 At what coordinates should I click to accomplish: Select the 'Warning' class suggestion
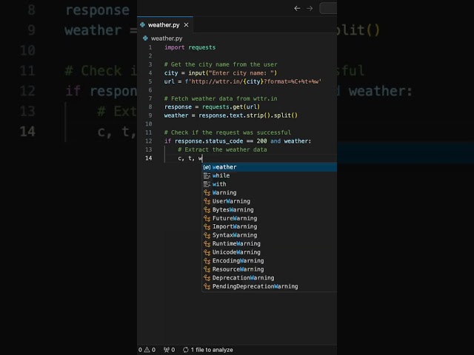click(x=270, y=192)
